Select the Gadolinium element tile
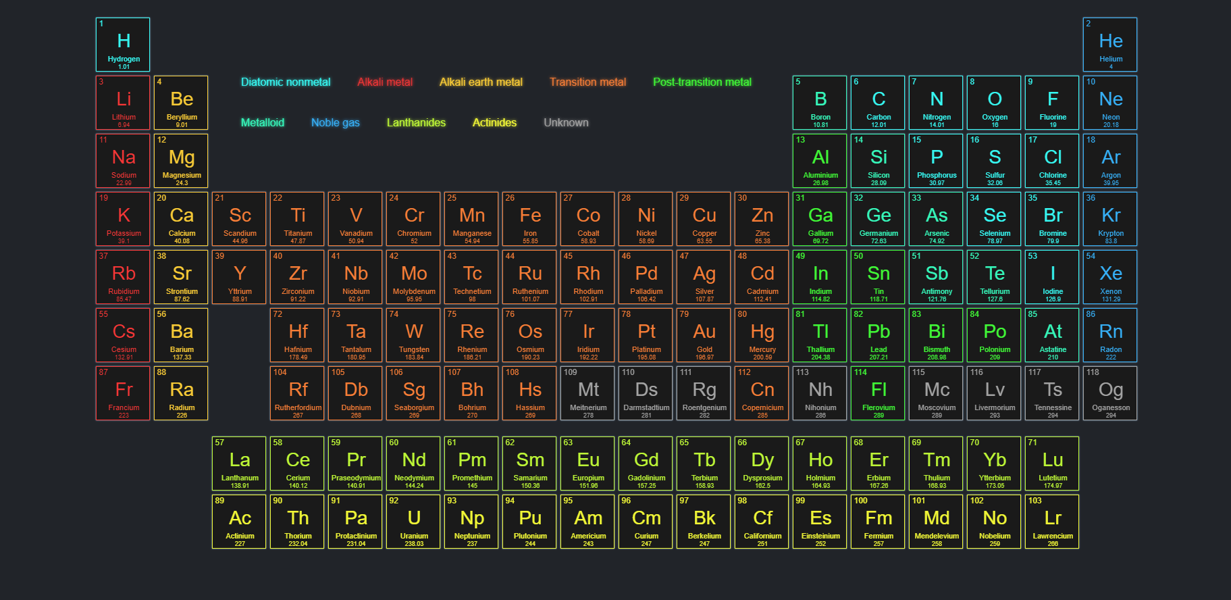 coord(646,464)
